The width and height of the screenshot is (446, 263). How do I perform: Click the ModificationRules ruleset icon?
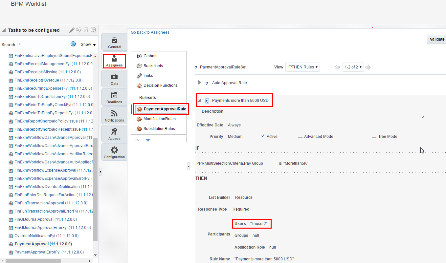click(139, 119)
